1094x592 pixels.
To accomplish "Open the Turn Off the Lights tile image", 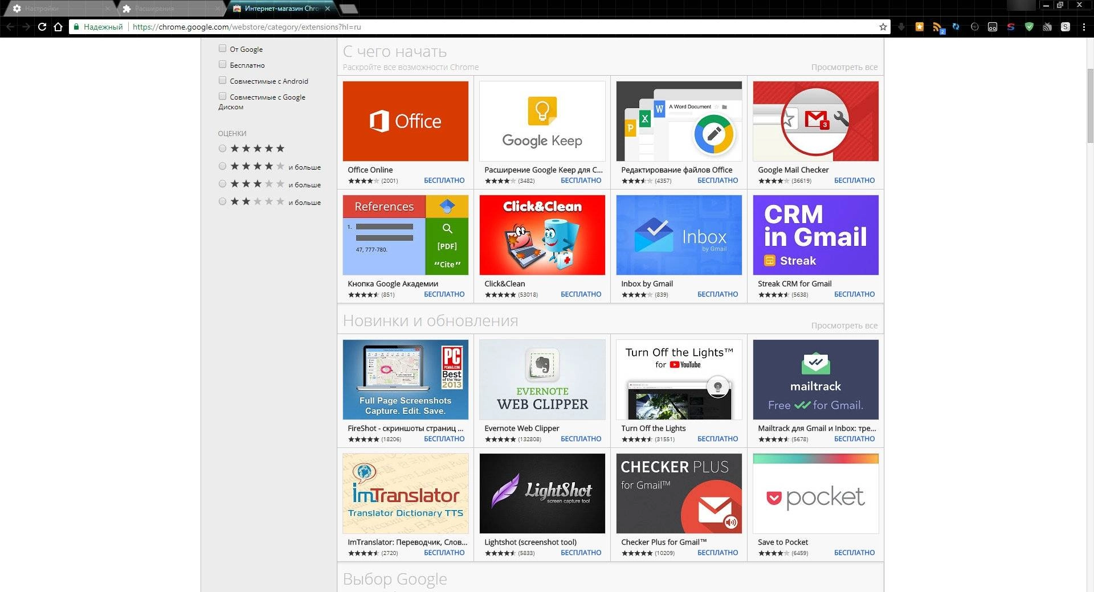I will 679,380.
